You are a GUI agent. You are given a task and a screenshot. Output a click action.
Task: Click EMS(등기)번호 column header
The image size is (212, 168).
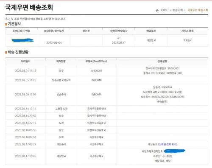[x=22, y=31]
